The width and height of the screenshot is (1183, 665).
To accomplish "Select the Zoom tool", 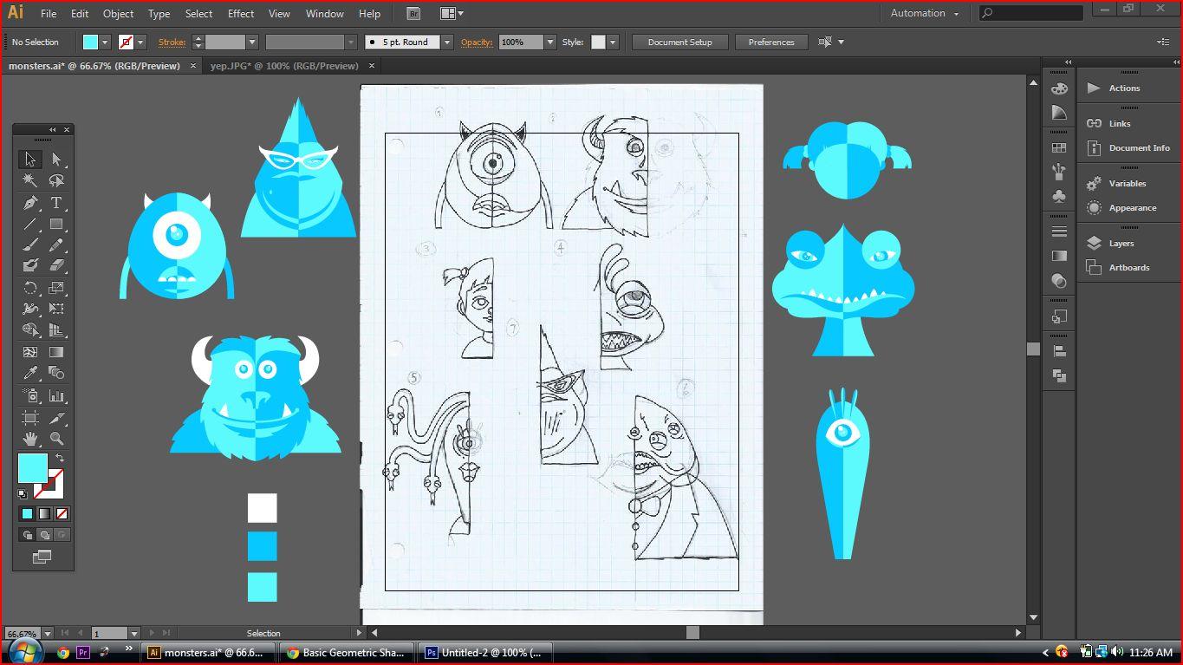I will point(55,440).
